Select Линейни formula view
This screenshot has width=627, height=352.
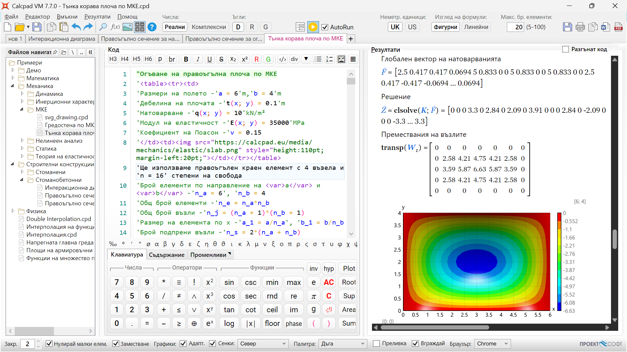pos(476,27)
